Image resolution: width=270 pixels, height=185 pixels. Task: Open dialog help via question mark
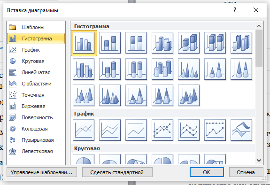[235, 10]
